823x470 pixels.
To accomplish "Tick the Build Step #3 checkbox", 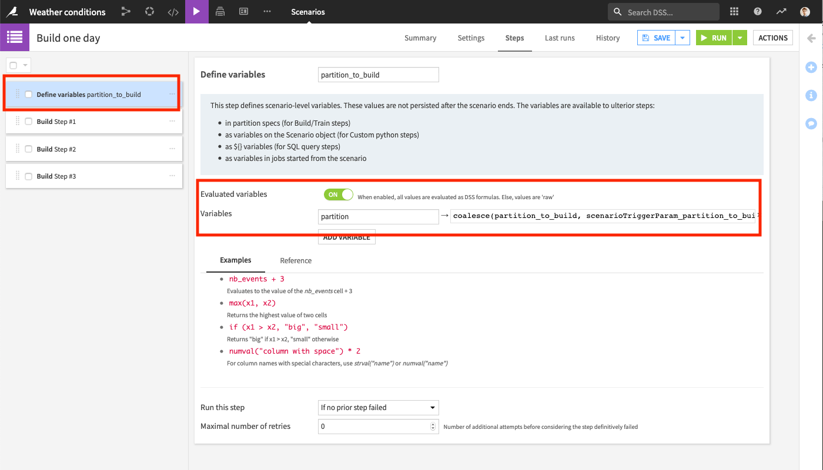I will tap(28, 176).
